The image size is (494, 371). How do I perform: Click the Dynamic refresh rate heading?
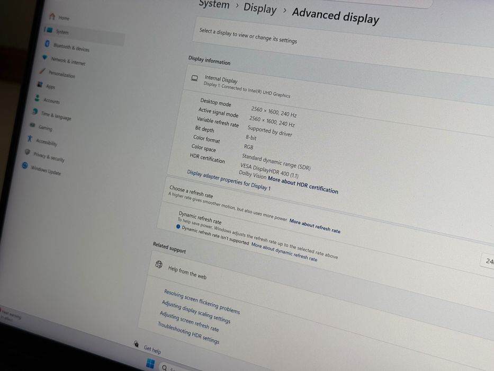[200, 217]
